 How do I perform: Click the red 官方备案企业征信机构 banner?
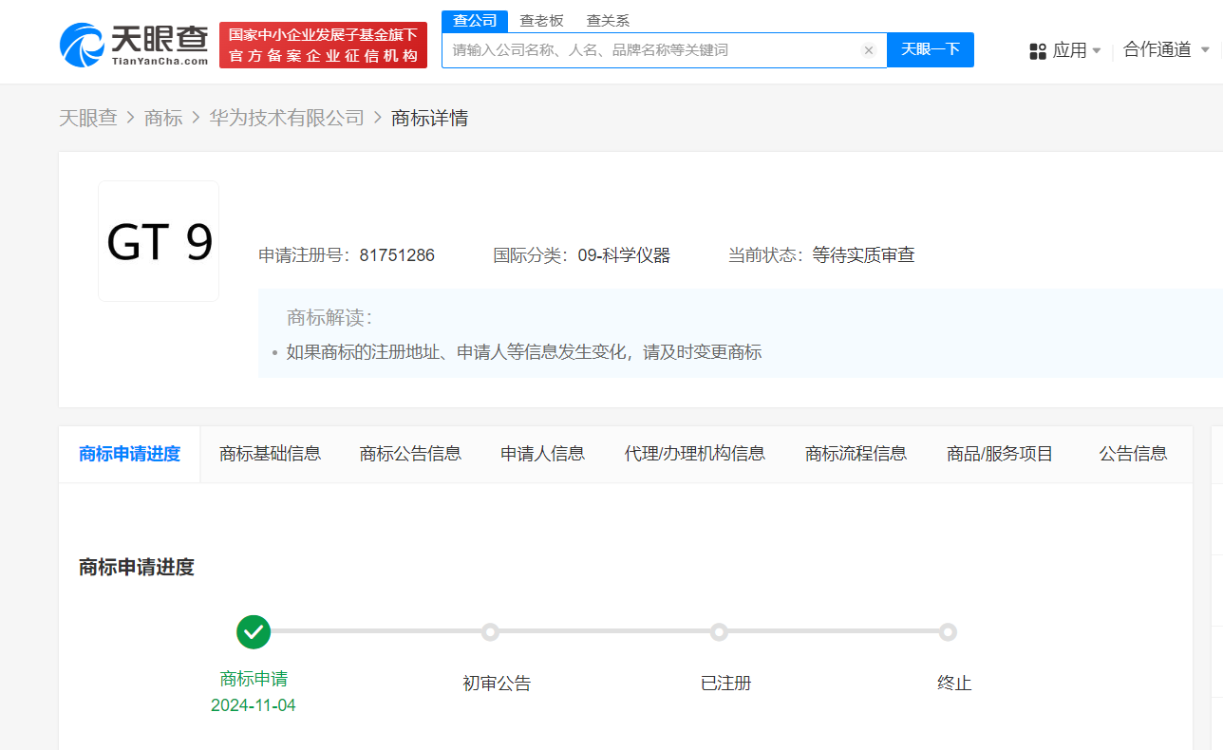(x=323, y=46)
